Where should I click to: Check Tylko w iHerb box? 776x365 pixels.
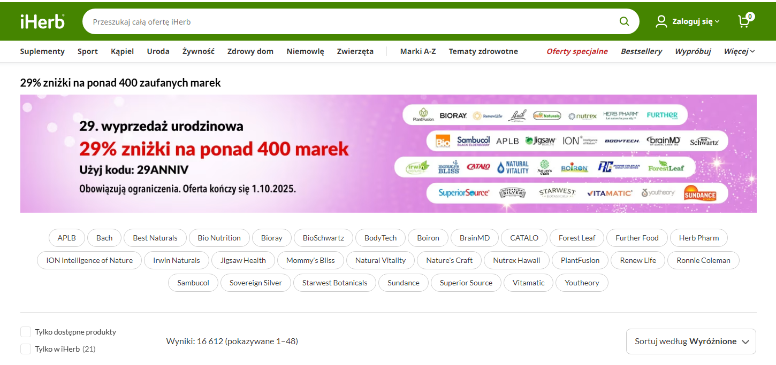[x=26, y=349]
